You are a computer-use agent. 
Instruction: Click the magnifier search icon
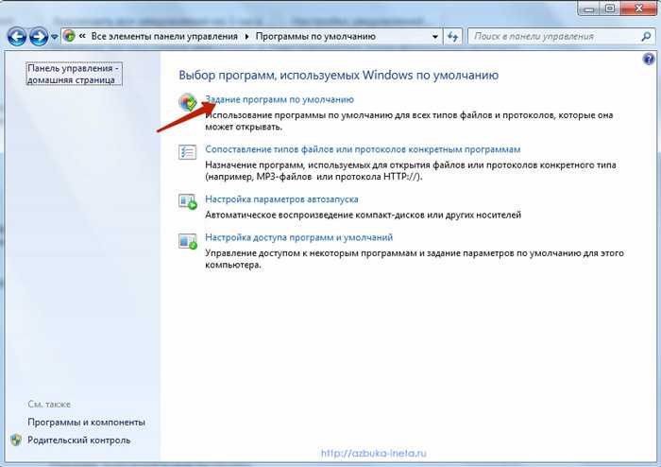tap(646, 37)
